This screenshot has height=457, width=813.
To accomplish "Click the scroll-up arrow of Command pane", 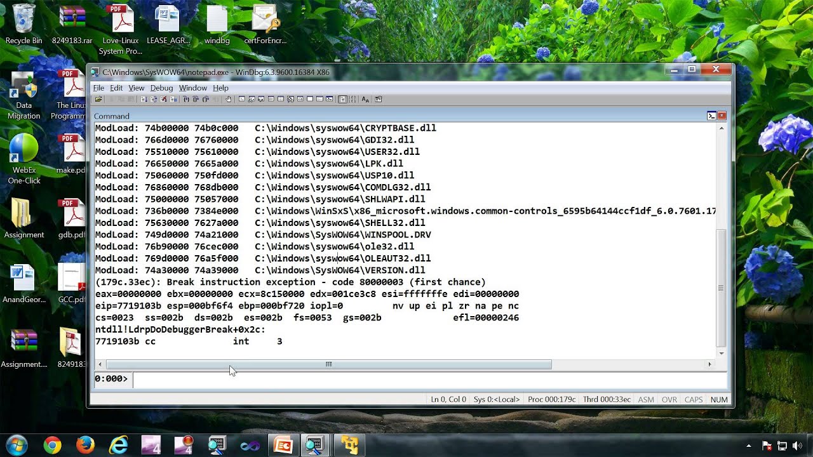I will tap(721, 128).
